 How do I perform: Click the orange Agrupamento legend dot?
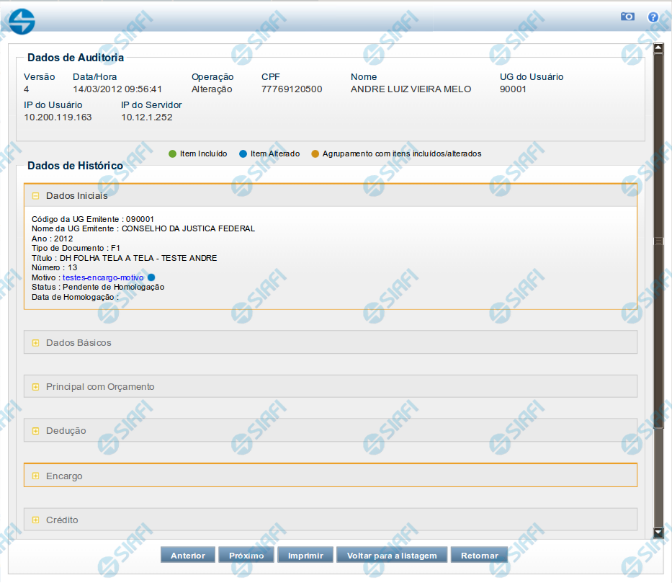(315, 153)
